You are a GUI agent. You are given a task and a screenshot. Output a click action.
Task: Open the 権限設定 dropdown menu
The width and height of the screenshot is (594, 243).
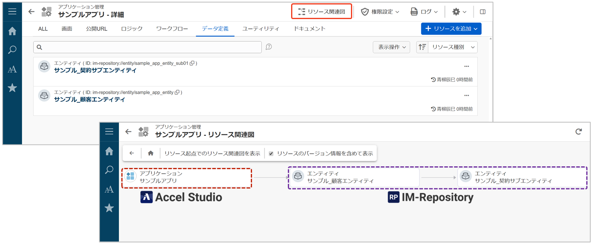pyautogui.click(x=380, y=12)
